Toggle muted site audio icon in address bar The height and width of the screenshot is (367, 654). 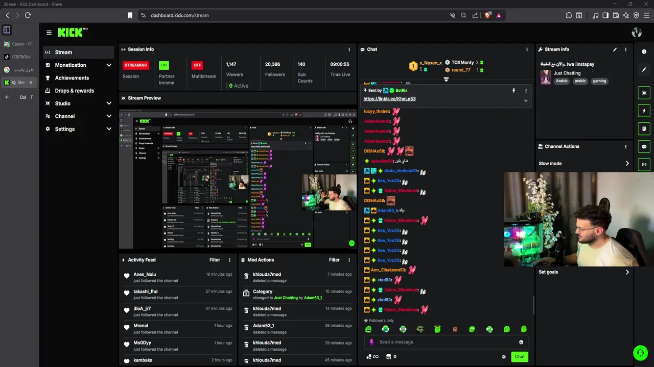point(452,15)
